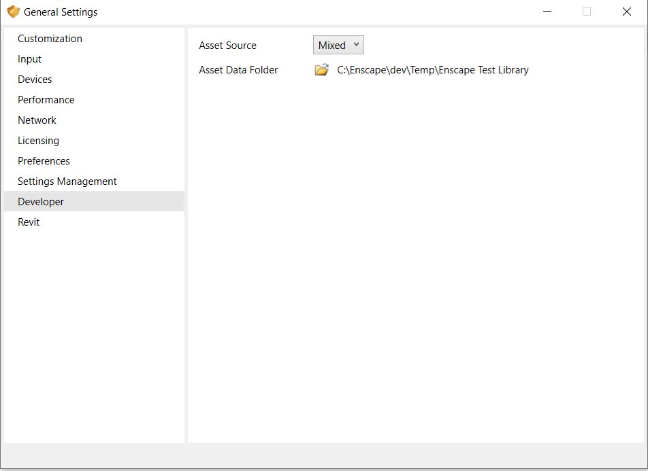Screen dimensions: 648x471
Task: Click the Asset Data Folder label
Action: point(238,70)
